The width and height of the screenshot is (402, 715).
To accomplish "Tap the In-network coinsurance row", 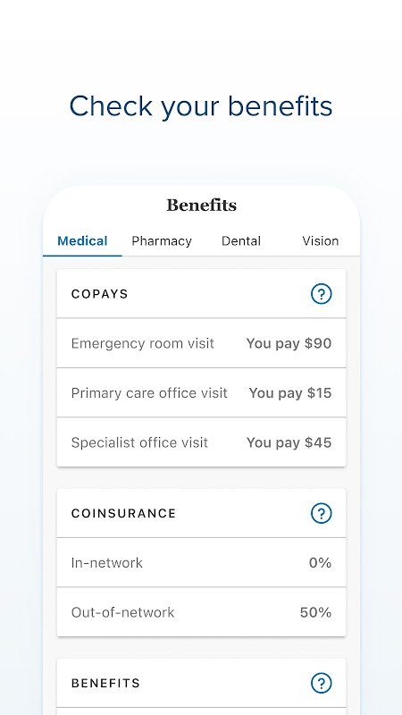I will click(x=202, y=563).
